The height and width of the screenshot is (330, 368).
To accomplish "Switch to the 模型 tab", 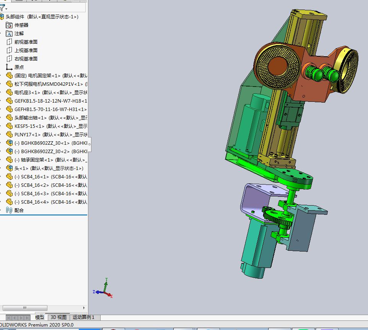I will (x=39, y=317).
